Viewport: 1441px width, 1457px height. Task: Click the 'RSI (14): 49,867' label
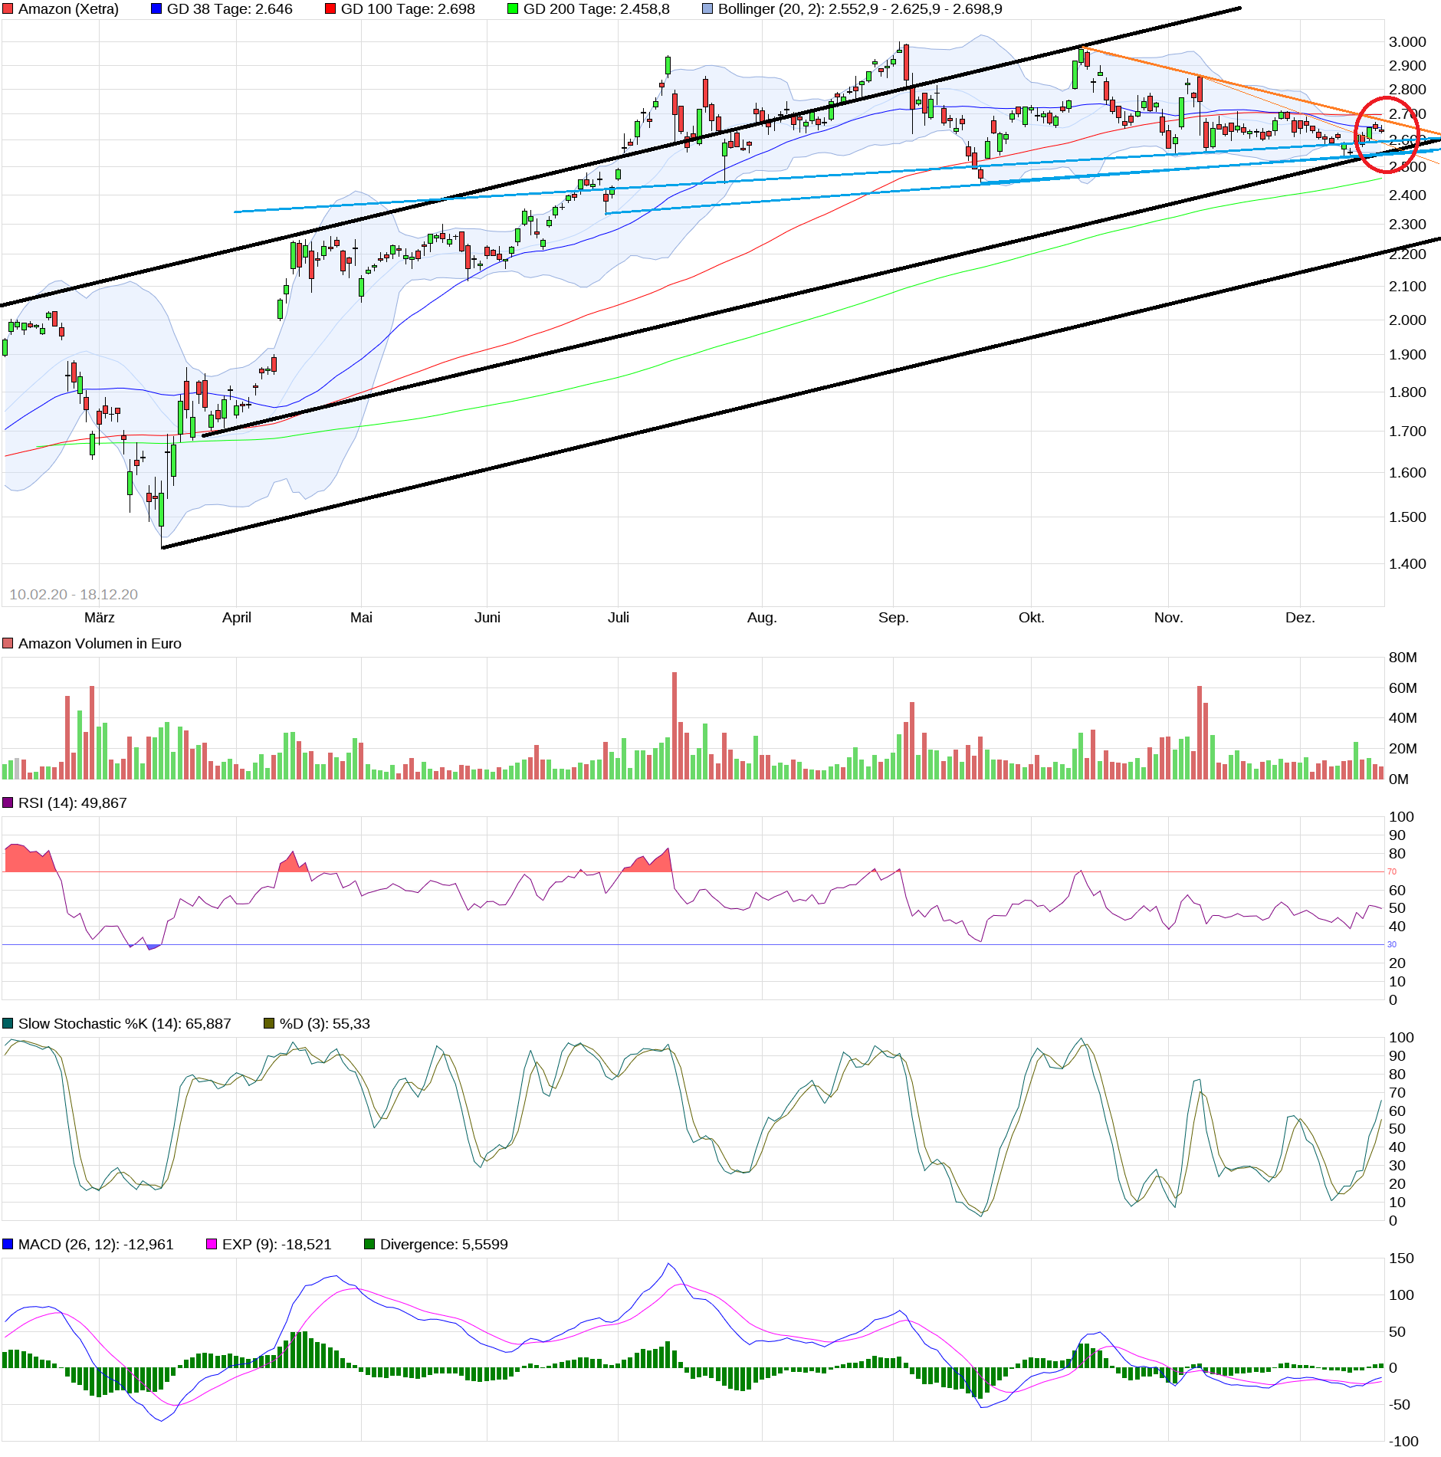[73, 802]
